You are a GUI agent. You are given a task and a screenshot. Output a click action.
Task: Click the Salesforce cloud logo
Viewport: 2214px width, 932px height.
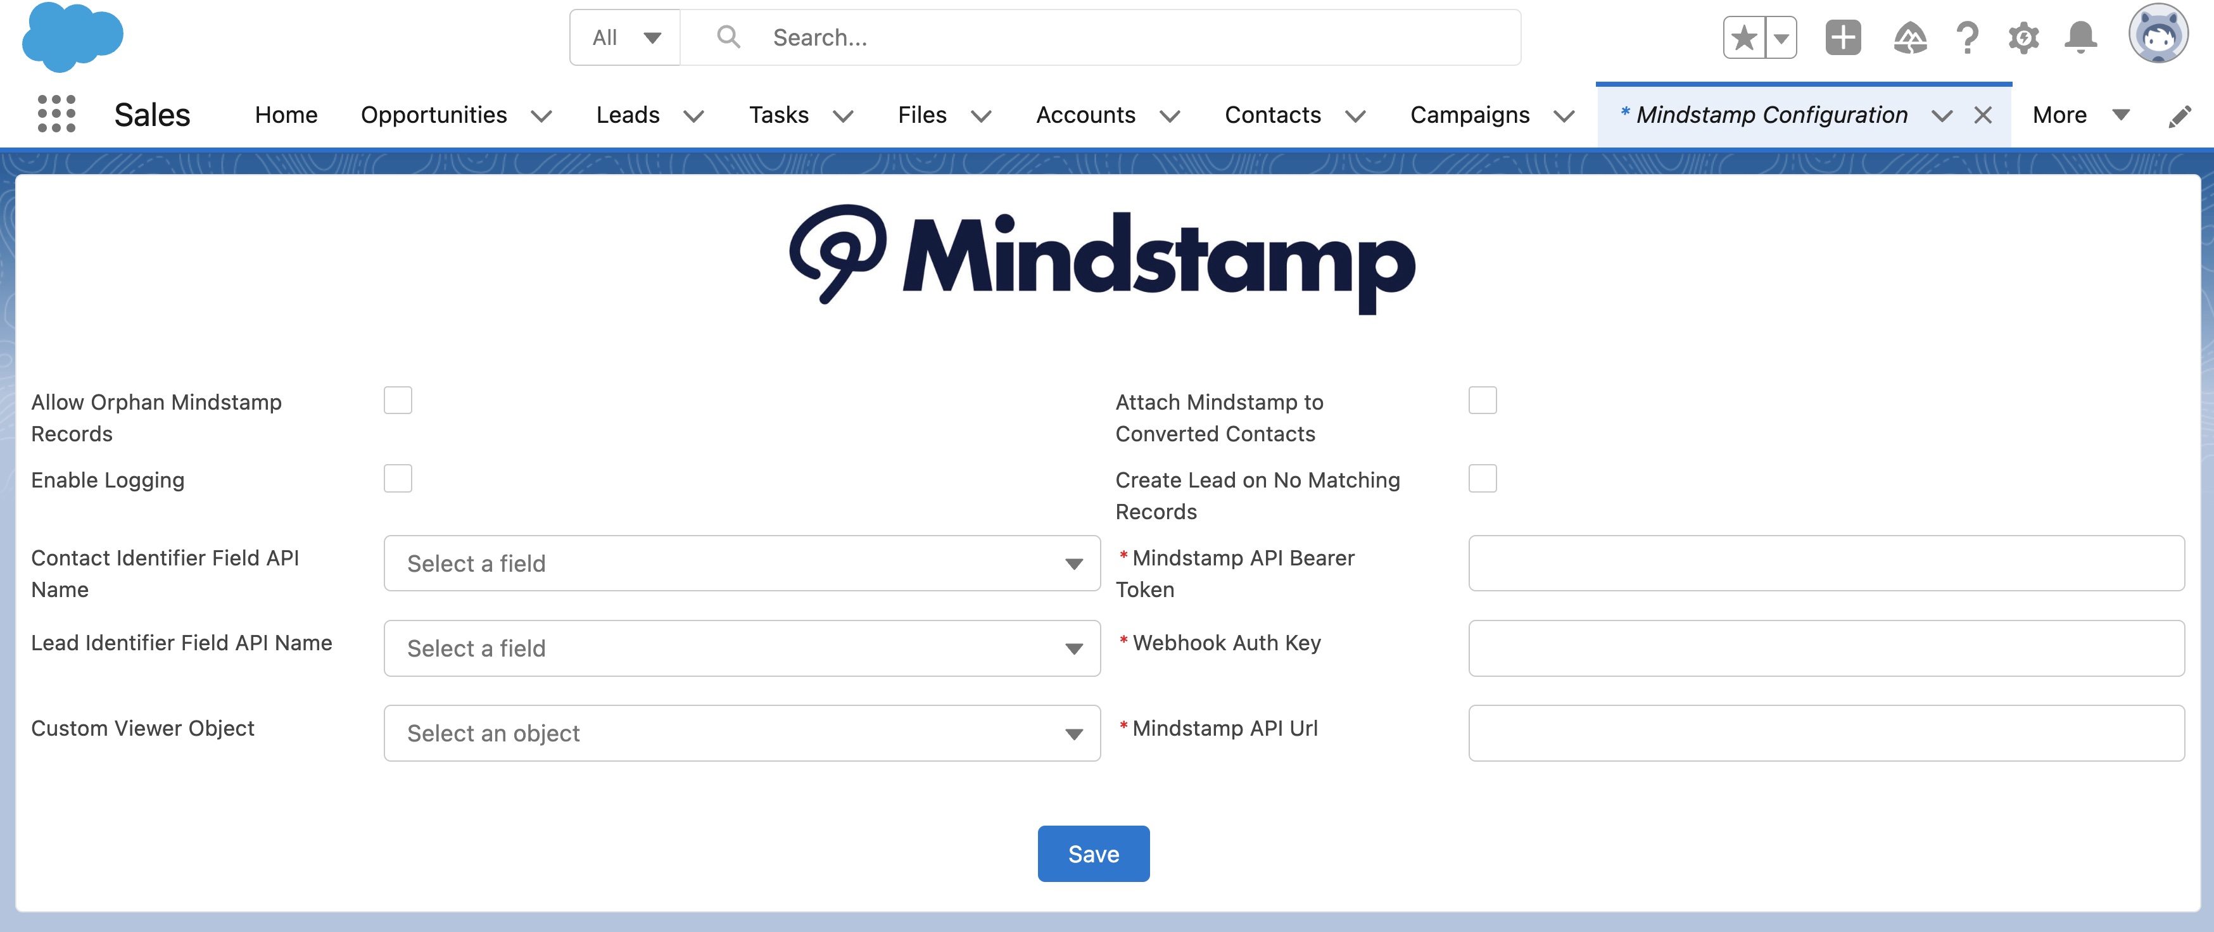click(x=73, y=37)
